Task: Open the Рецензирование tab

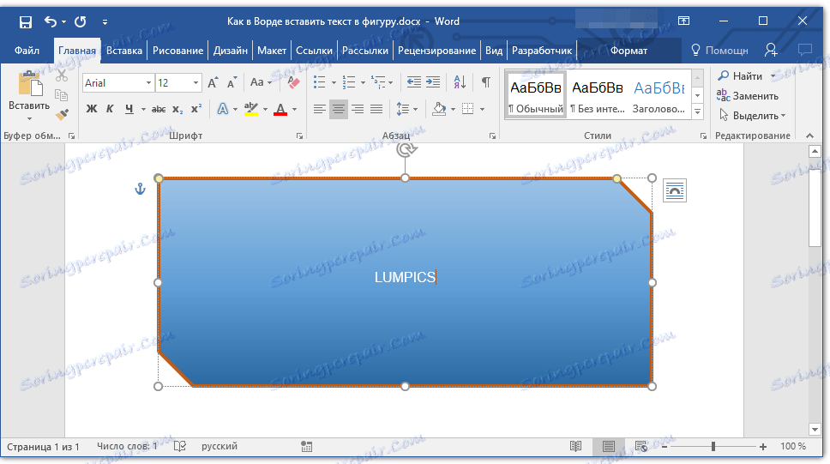Action: point(436,51)
